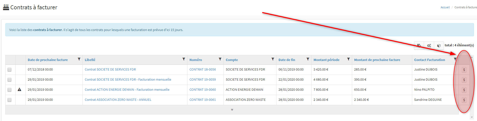This screenshot has width=477, height=121.
Task: Sort by Libellé column header
Action: [90, 60]
